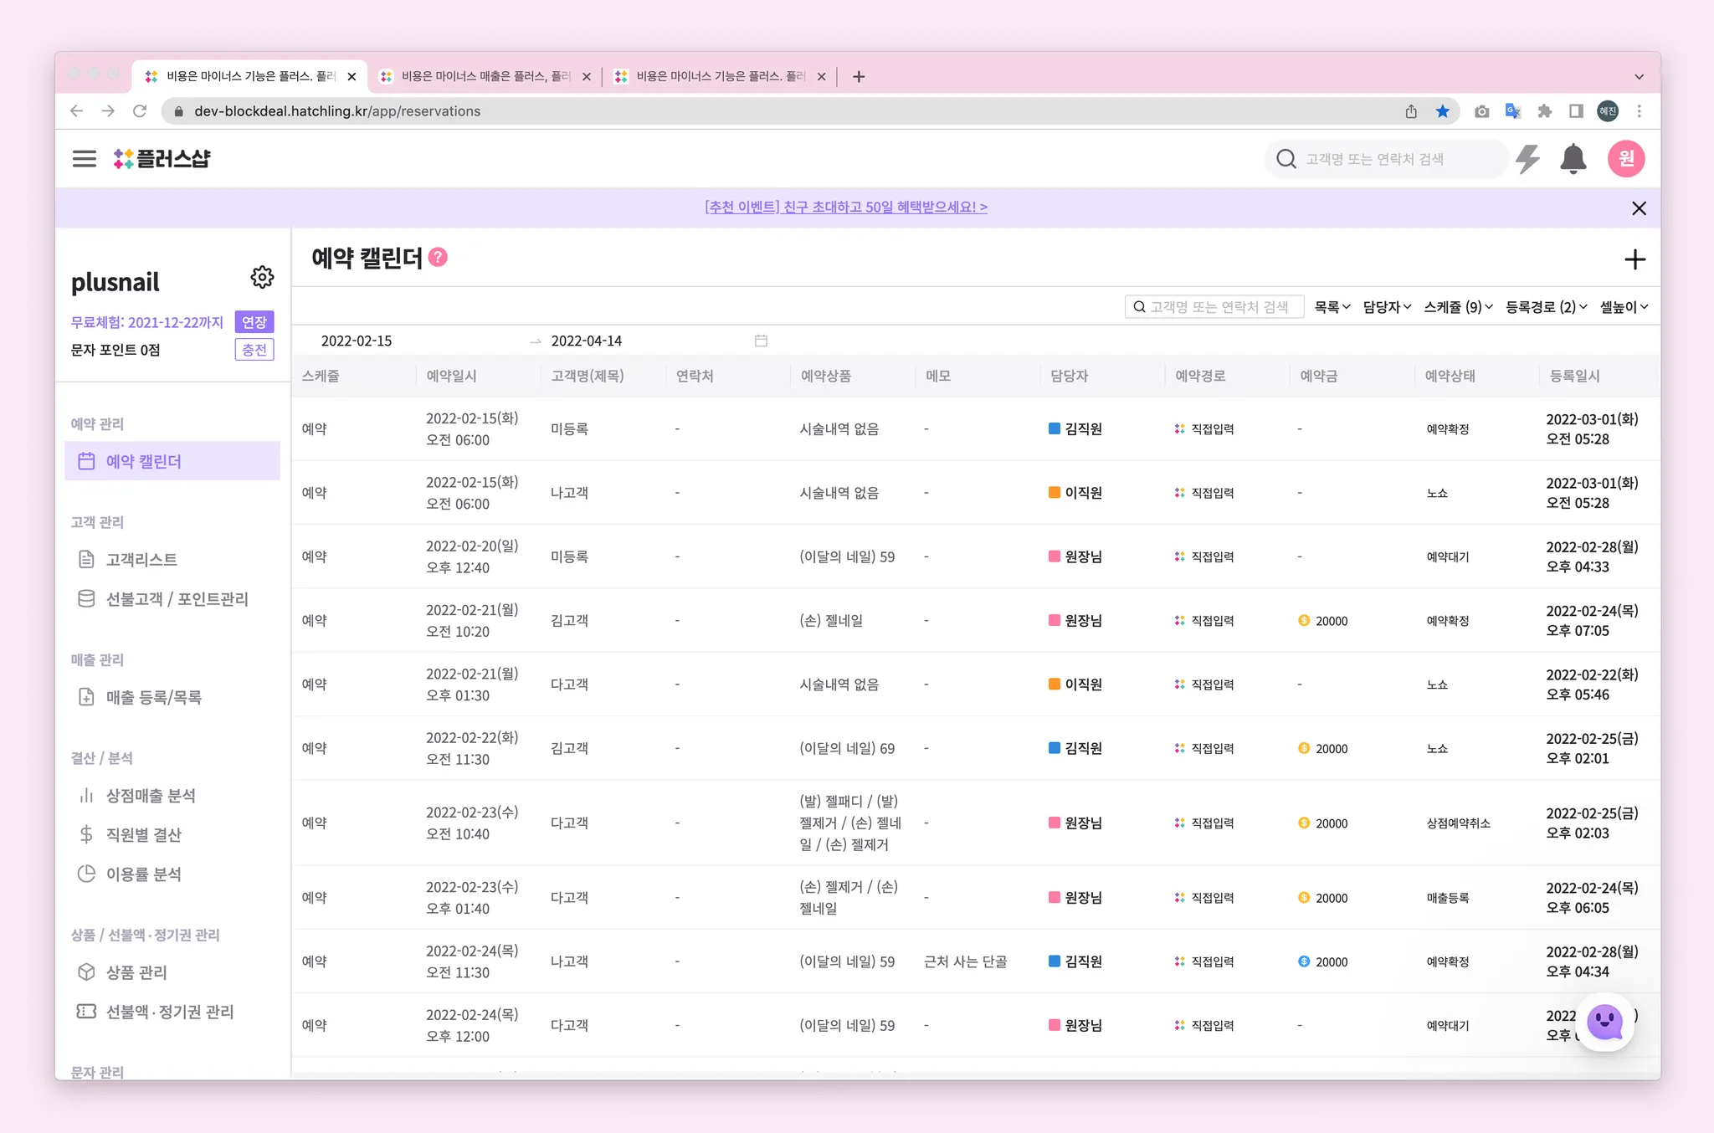Click the pink profile avatar 원
The image size is (1714, 1133).
pos(1625,159)
